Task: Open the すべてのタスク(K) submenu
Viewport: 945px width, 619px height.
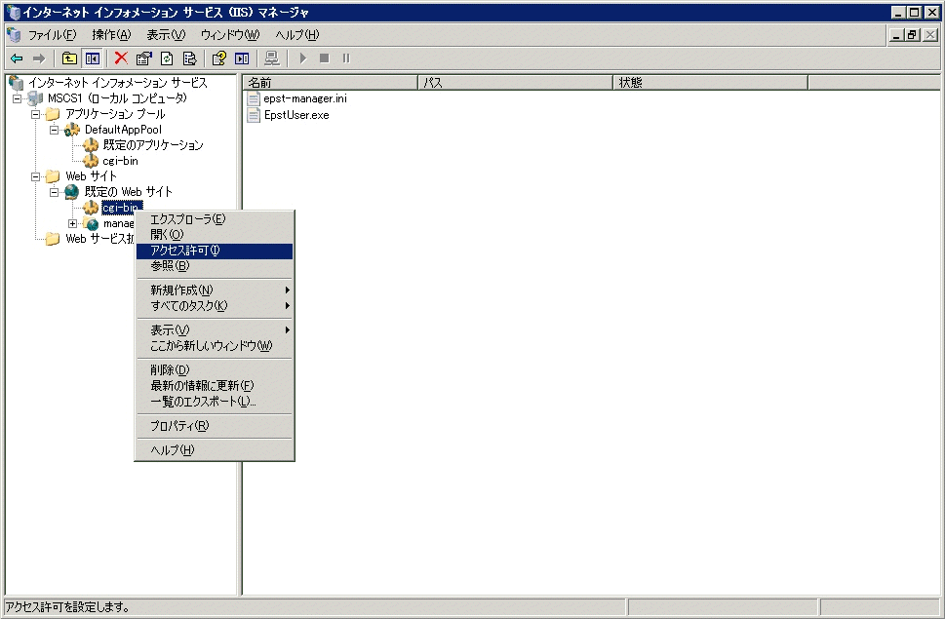Action: (x=215, y=306)
